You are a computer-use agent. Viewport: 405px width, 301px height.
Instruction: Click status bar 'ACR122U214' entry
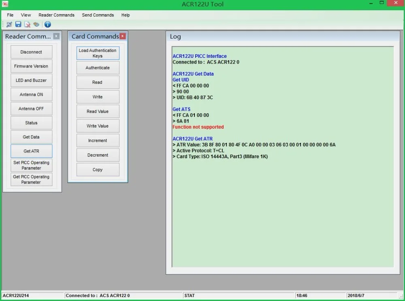coord(16,296)
